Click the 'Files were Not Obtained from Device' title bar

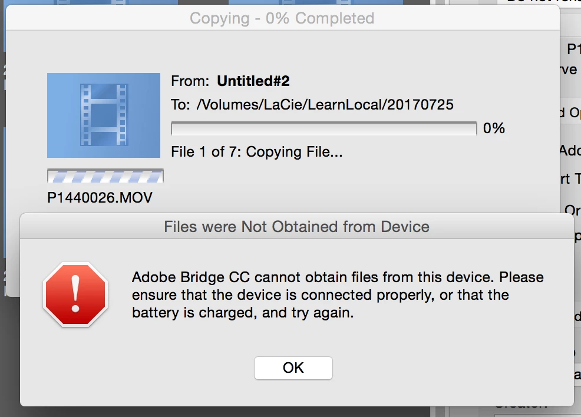click(x=296, y=227)
